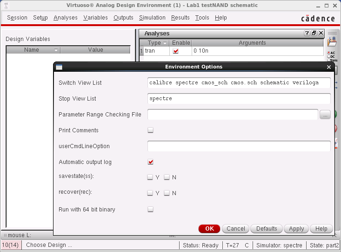
Task: Open the Setup menu
Action: pos(40,18)
